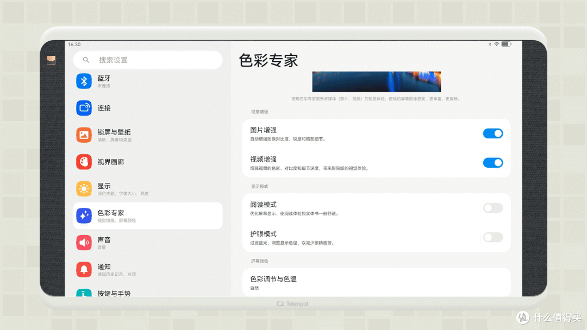
Task: Open the 声音 speaker icon
Action: (84, 243)
